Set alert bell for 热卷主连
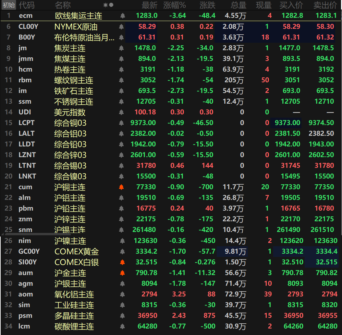The image size is (342, 335). click(x=121, y=69)
